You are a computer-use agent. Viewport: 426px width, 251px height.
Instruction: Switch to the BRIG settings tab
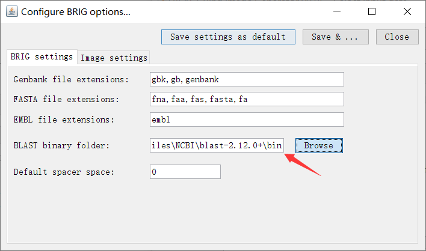42,57
